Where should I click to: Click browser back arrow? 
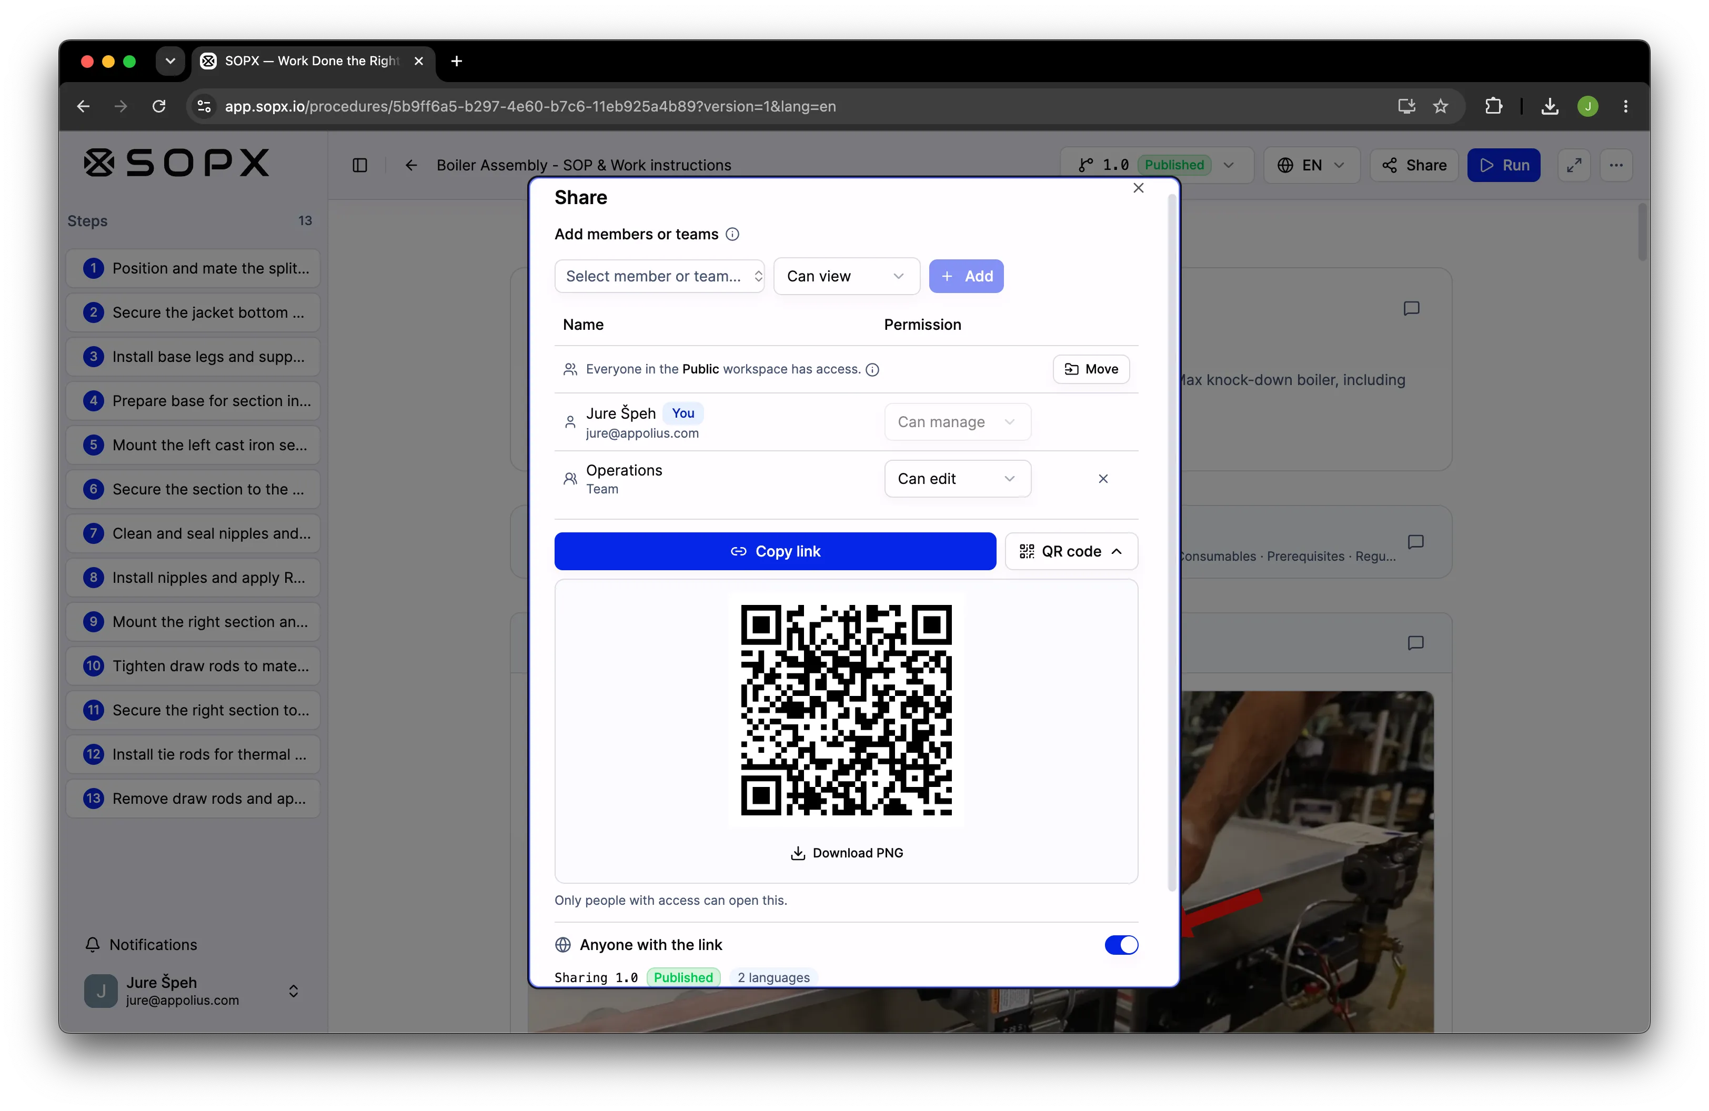pos(83,106)
